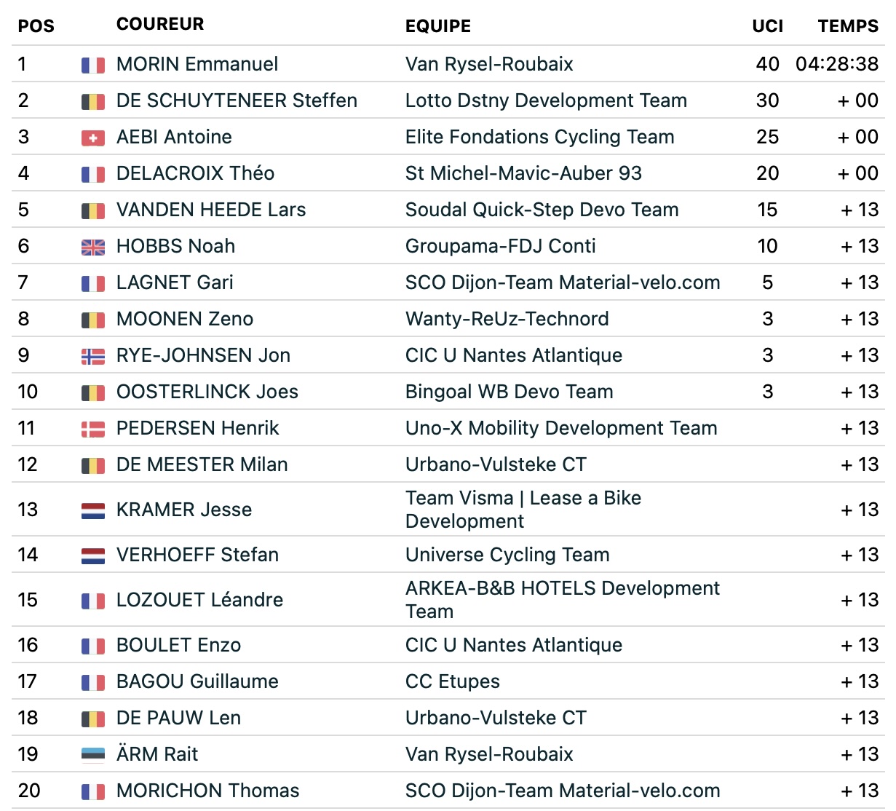Click the Swiss flag beside AEBI Antoine
896x811 pixels.
[x=92, y=138]
